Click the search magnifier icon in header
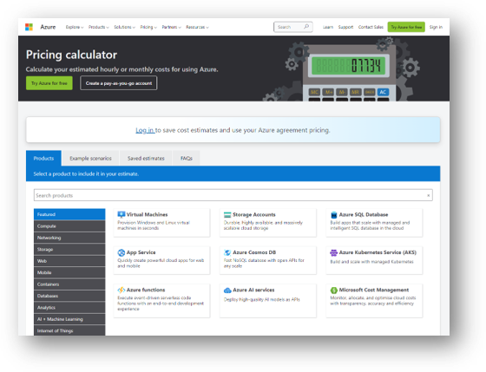Screen dimensions: 486x372 [x=306, y=27]
